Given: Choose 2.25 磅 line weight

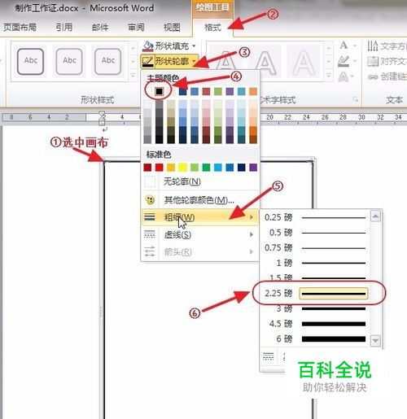Looking at the screenshot, I should 315,294.
